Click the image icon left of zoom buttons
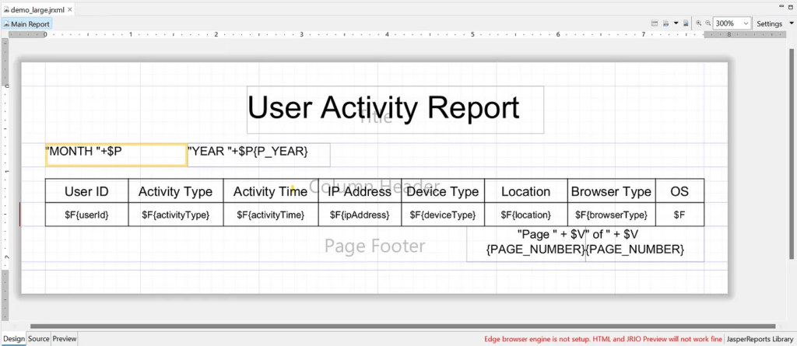The image size is (797, 346). click(685, 24)
